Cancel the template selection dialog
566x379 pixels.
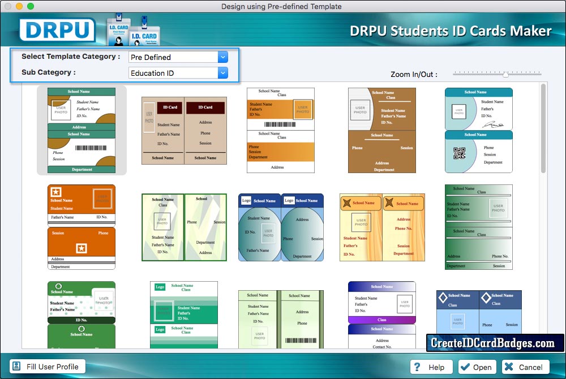pos(526,367)
